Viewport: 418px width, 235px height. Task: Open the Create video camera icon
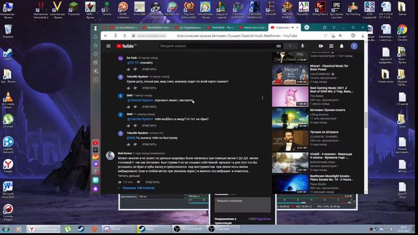click(321, 46)
